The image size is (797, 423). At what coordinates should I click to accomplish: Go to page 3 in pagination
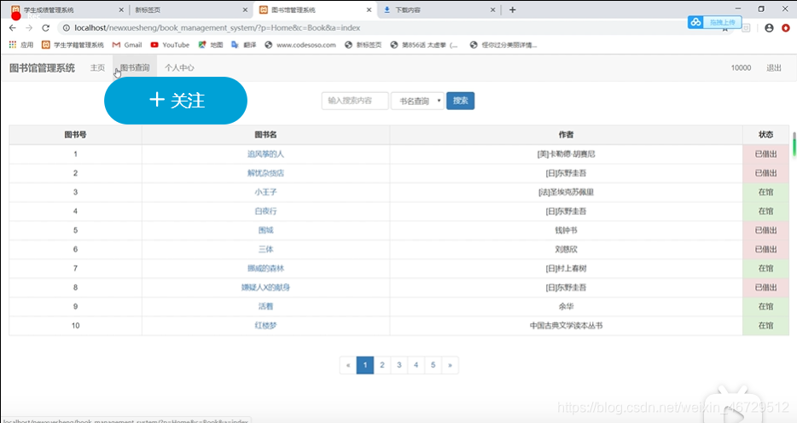399,365
